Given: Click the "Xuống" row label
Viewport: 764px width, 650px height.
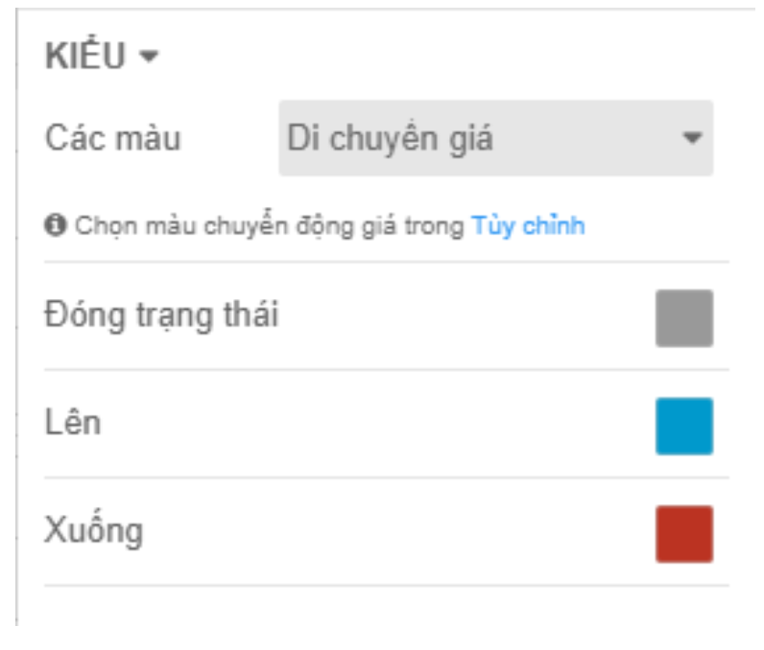Looking at the screenshot, I should tap(93, 530).
